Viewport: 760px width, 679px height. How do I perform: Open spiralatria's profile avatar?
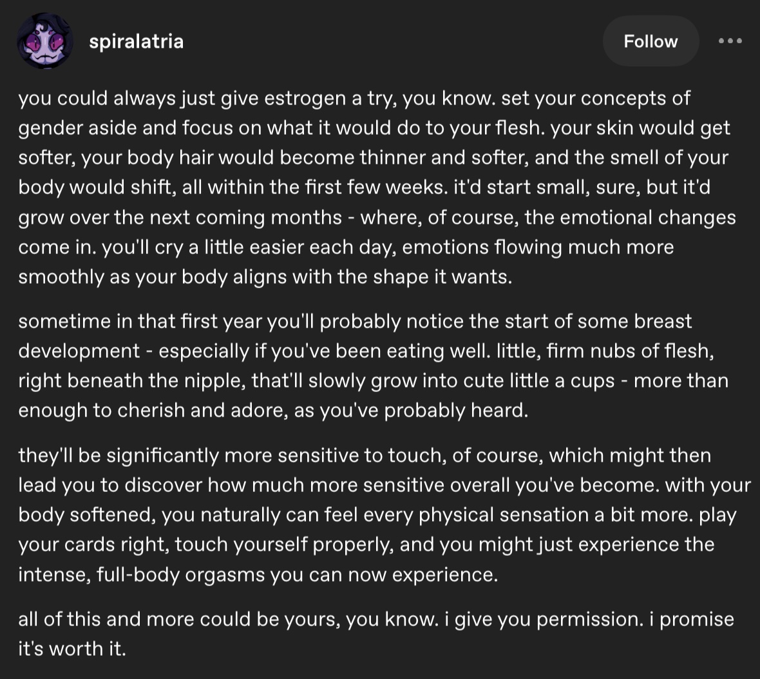(45, 41)
